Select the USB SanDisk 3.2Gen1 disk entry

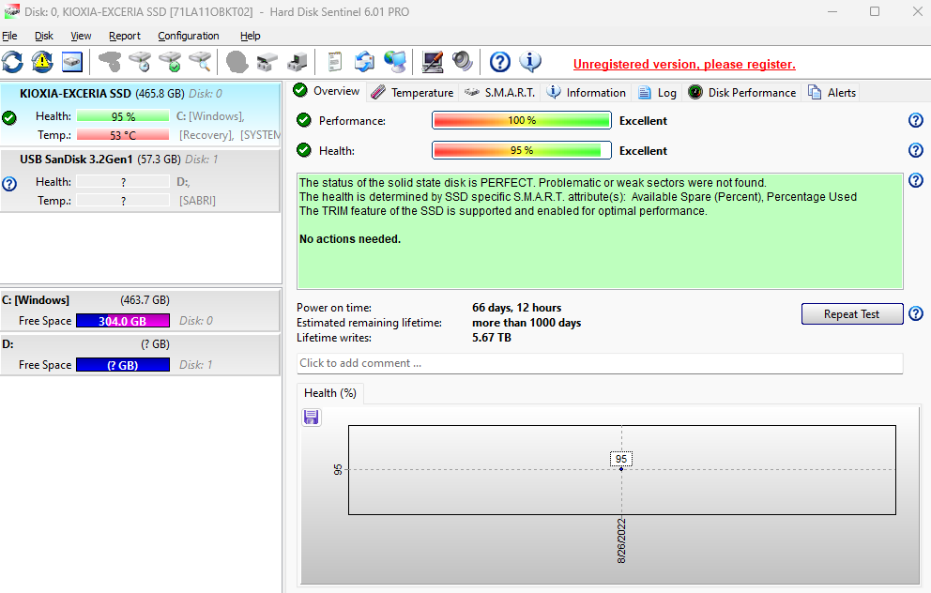click(x=141, y=180)
